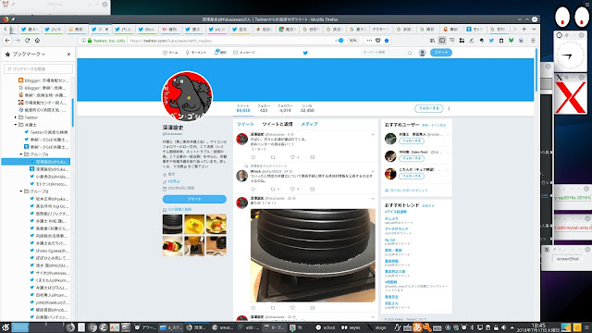Open Twitter メッセージ
Image resolution: width=592 pixels, height=333 pixels.
pos(244,53)
